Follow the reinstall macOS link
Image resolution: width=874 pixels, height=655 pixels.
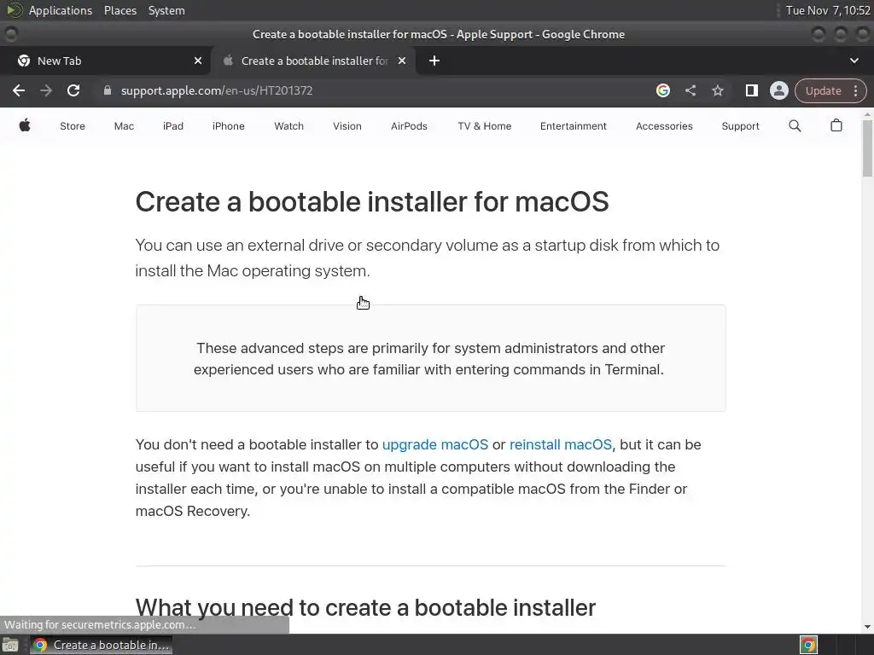pos(560,444)
